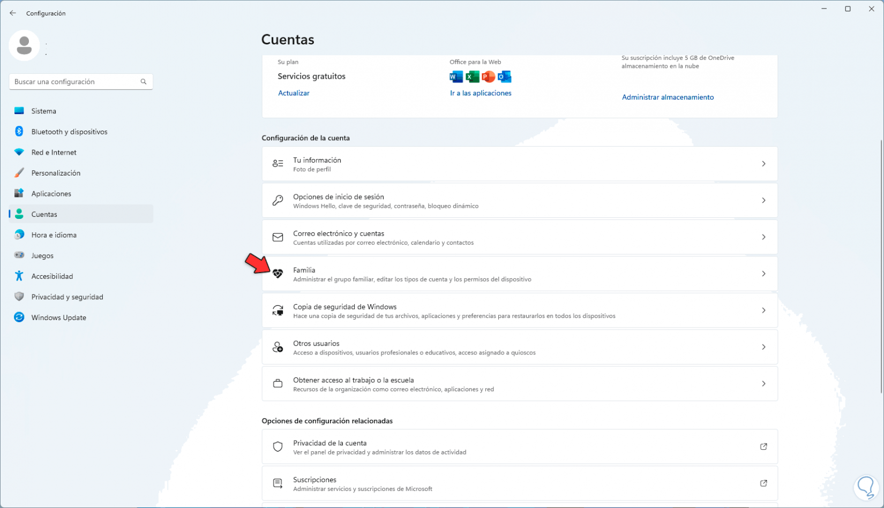Expand Opciones de inicio de sesión chevron
The width and height of the screenshot is (884, 508).
point(763,200)
